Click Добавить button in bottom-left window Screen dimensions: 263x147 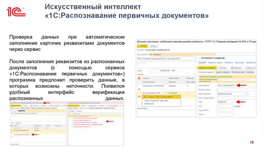click(18, 123)
